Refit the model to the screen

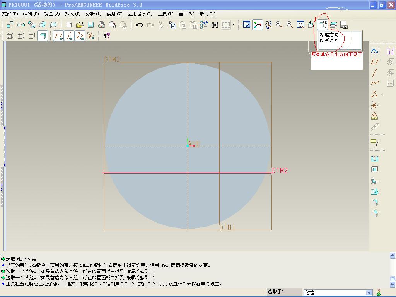click(300, 25)
